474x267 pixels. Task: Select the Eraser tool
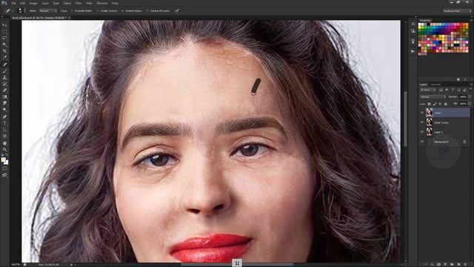click(4, 90)
